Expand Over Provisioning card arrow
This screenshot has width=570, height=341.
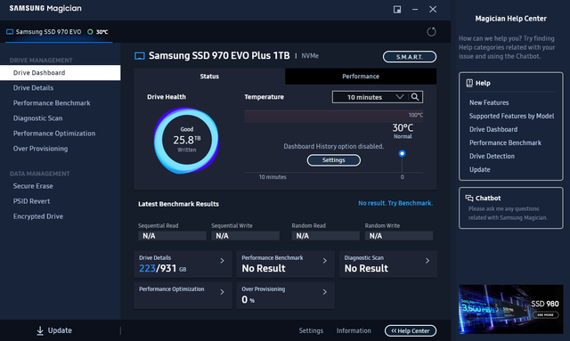[x=324, y=292]
